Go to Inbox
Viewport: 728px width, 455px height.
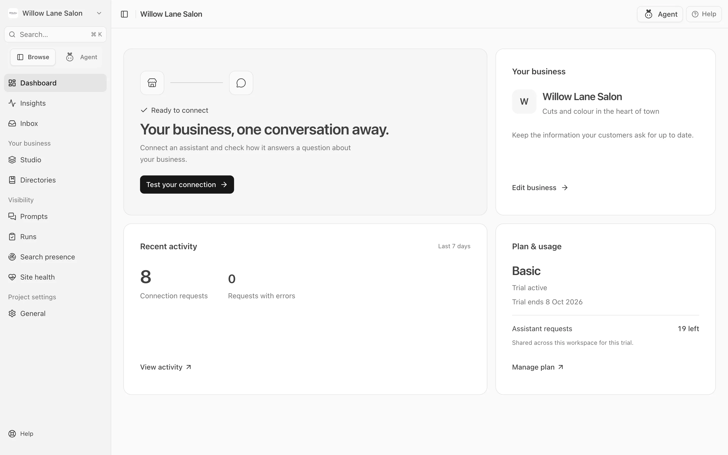55,123
